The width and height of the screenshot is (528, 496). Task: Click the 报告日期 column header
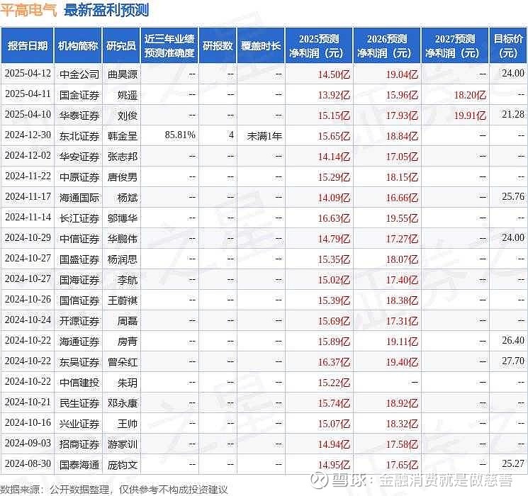[x=27, y=46]
